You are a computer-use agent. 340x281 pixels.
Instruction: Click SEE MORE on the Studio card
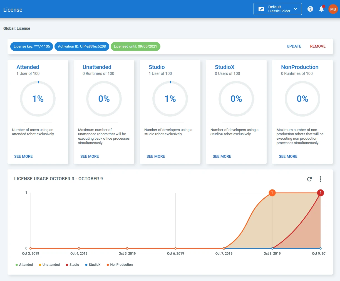pyautogui.click(x=156, y=156)
